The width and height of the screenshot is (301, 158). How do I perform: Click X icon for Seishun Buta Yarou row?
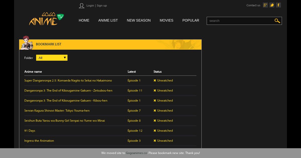pos(155,121)
